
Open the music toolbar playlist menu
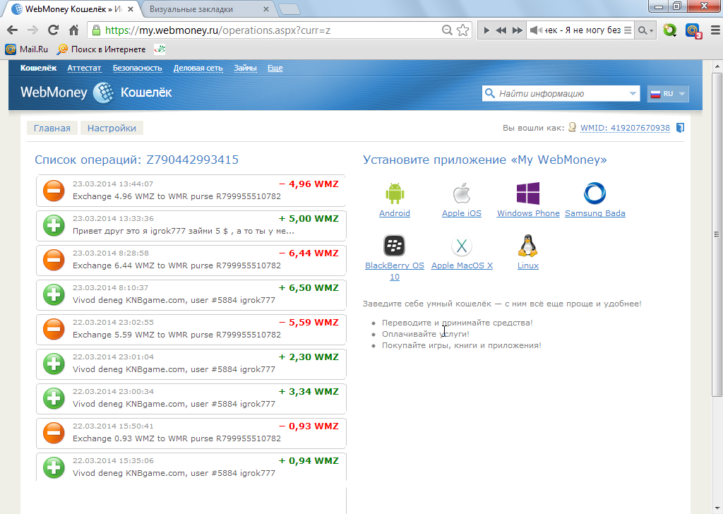click(x=628, y=30)
